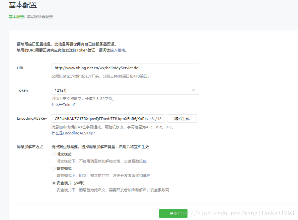
Task: Click the 提交 submit button
Action: [x=173, y=214]
